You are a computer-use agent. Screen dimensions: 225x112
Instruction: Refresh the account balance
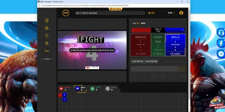(x=174, y=13)
